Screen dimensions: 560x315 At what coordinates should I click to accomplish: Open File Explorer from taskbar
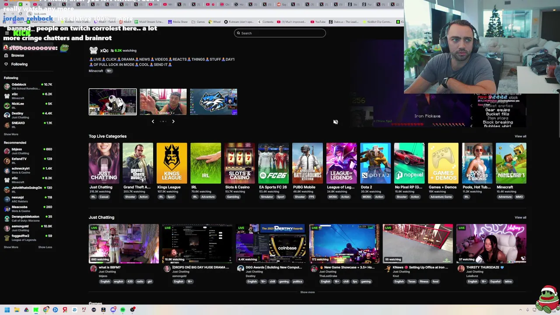click(x=17, y=310)
